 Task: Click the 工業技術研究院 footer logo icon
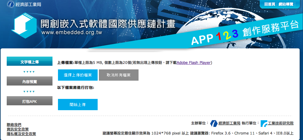tap(264, 124)
